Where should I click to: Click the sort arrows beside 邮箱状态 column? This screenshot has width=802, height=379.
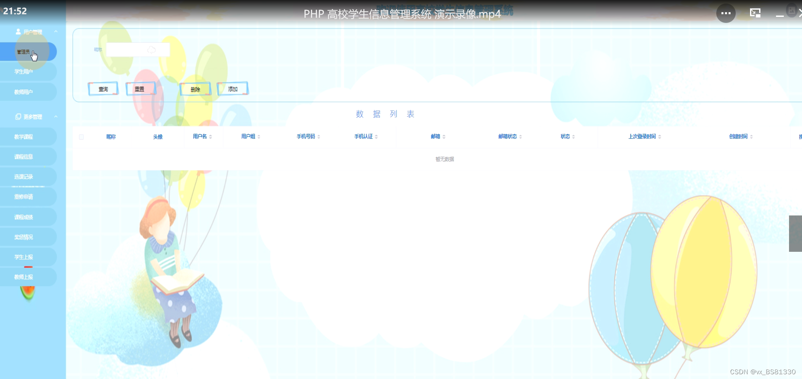pyautogui.click(x=521, y=137)
